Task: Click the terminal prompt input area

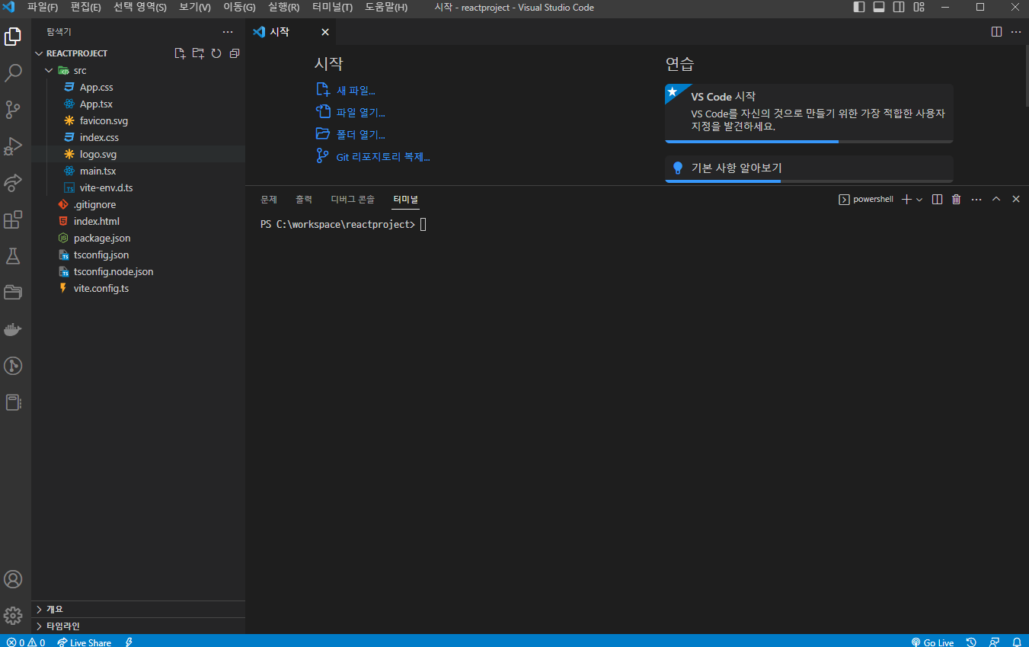Action: pos(423,225)
